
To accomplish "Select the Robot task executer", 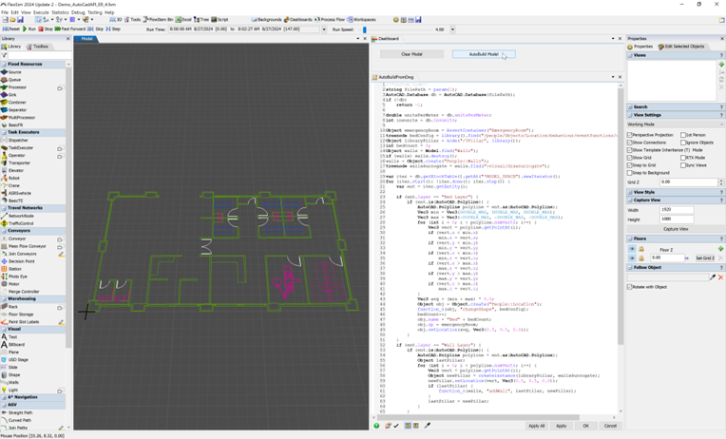I will [13, 178].
